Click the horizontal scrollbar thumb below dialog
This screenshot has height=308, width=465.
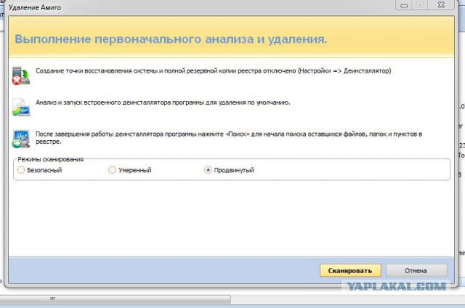[116, 299]
